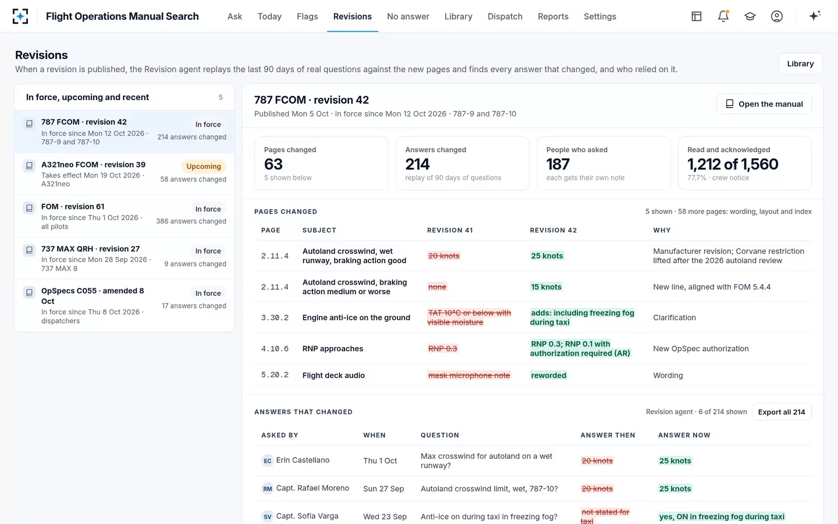This screenshot has width=838, height=524.
Task: Click the book icon beside 737 MAX QRH revision 27
Action: pyautogui.click(x=29, y=250)
